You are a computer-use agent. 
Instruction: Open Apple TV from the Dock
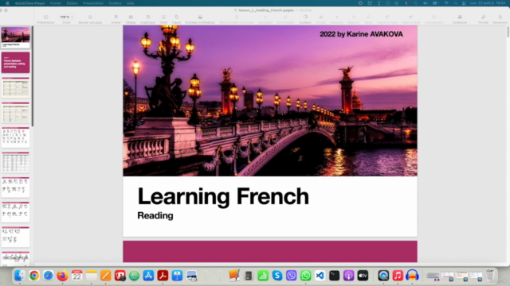click(363, 276)
